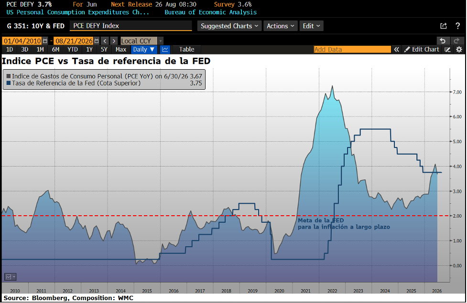Click the blue Fed rate legend swatch
467x303 pixels.
tap(9, 83)
